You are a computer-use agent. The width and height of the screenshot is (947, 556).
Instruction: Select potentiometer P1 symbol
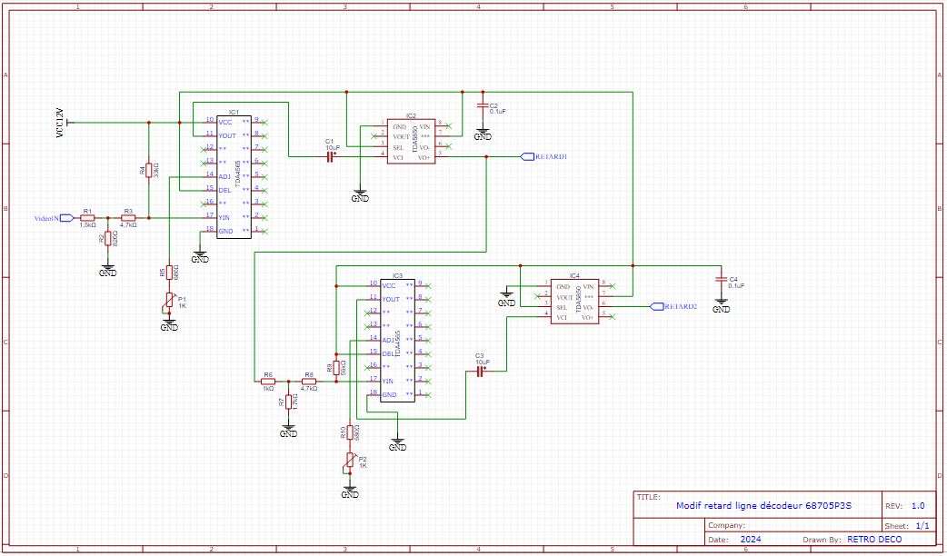click(x=169, y=299)
